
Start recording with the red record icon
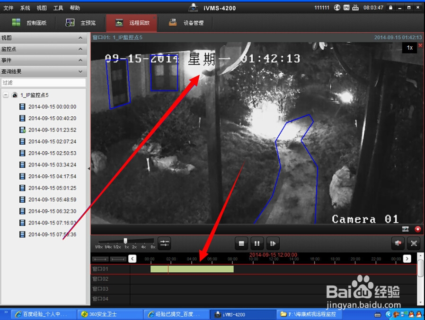click(x=418, y=229)
